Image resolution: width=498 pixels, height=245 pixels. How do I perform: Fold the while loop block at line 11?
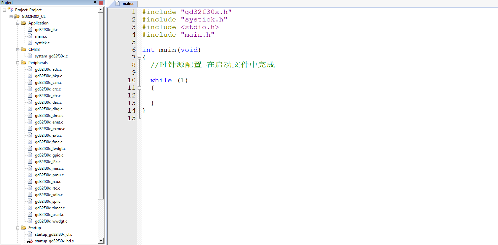click(139, 88)
